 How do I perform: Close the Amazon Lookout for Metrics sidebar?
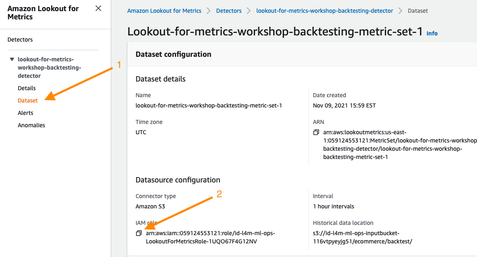(98, 8)
